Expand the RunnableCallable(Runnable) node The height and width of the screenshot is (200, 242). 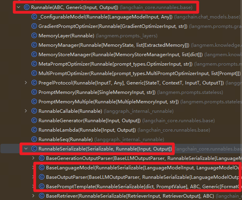[26, 111]
